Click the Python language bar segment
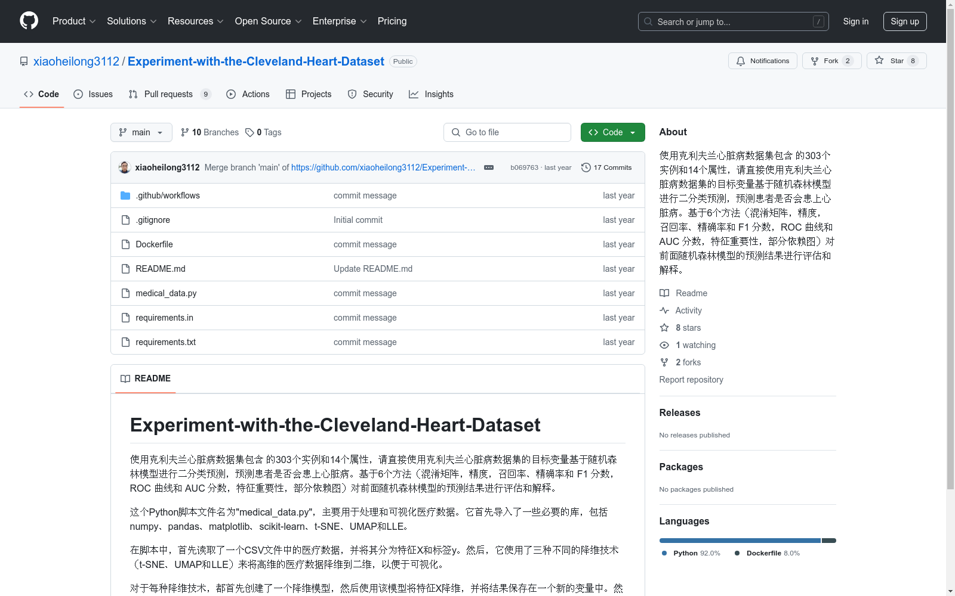 740,541
